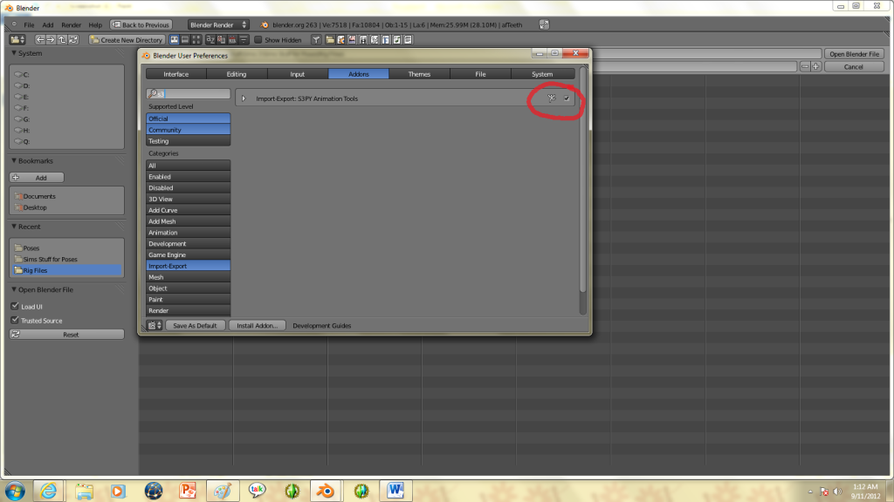Toggle Community supported level filter
This screenshot has width=894, height=502.
click(189, 130)
